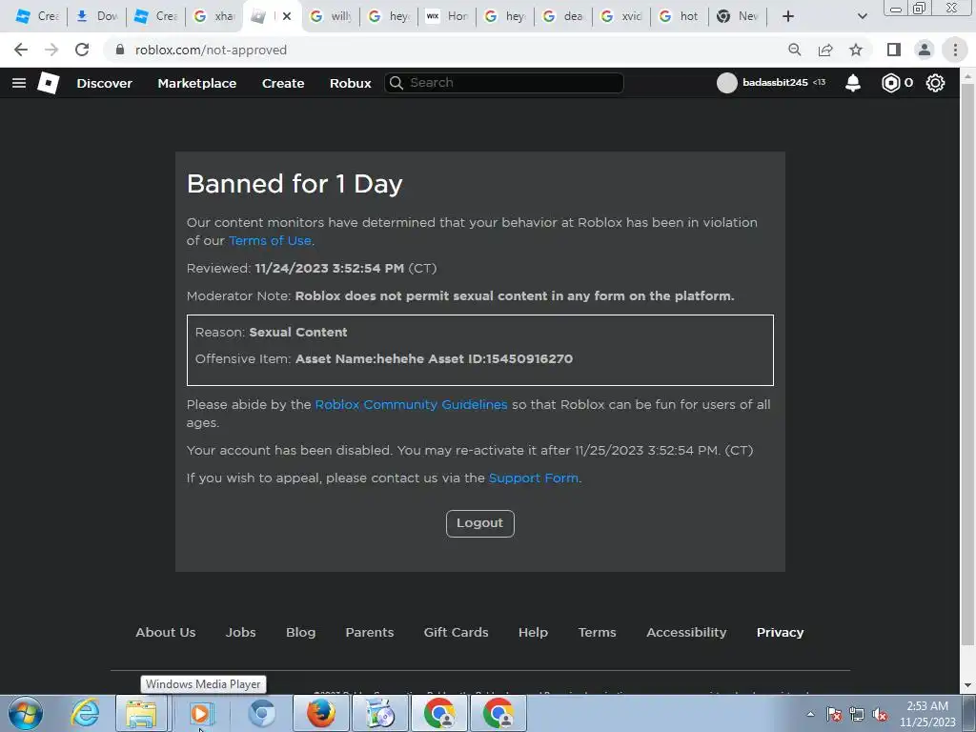Viewport: 976px width, 732px height.
Task: Click the address bar URL
Action: click(211, 50)
